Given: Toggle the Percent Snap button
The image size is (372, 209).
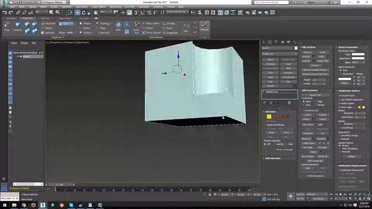Looking at the screenshot, I should click(149, 13).
